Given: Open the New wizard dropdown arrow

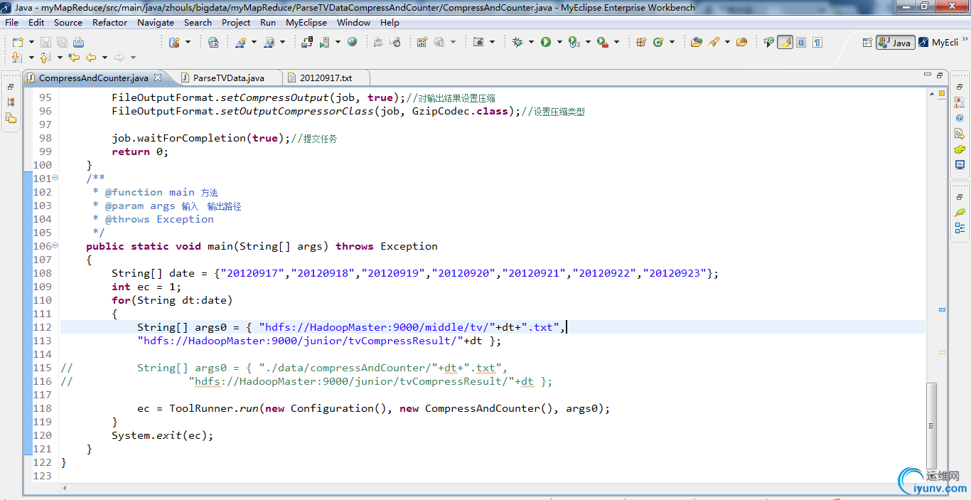Looking at the screenshot, I should pyautogui.click(x=31, y=43).
